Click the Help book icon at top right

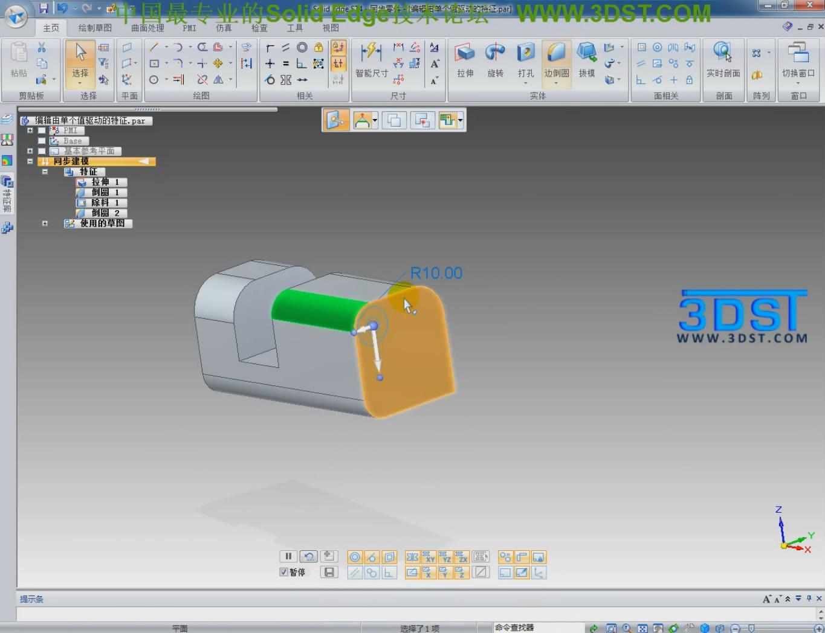(x=787, y=27)
